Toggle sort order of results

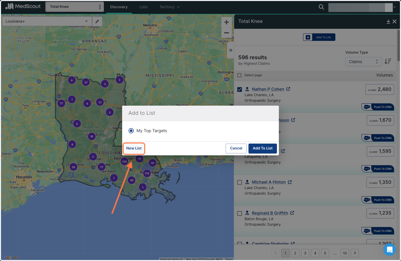coord(388,62)
